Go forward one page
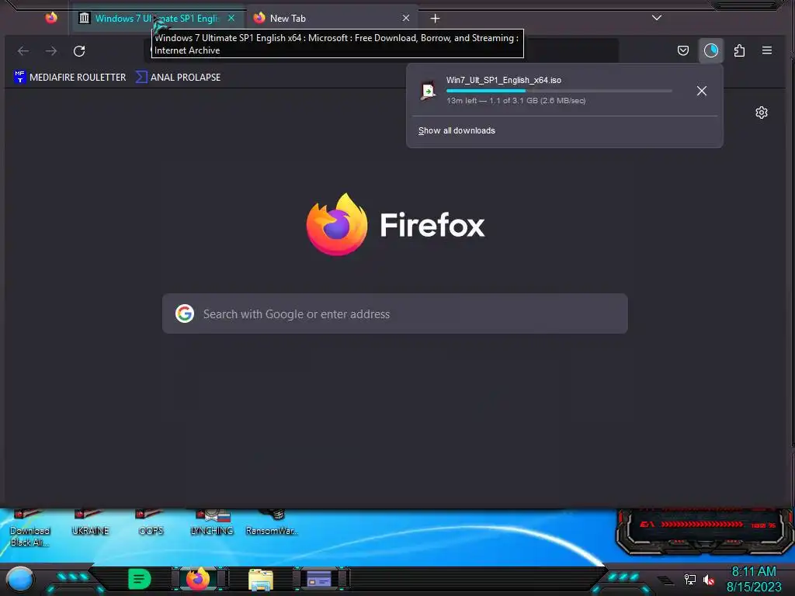The image size is (795, 596). pyautogui.click(x=51, y=50)
